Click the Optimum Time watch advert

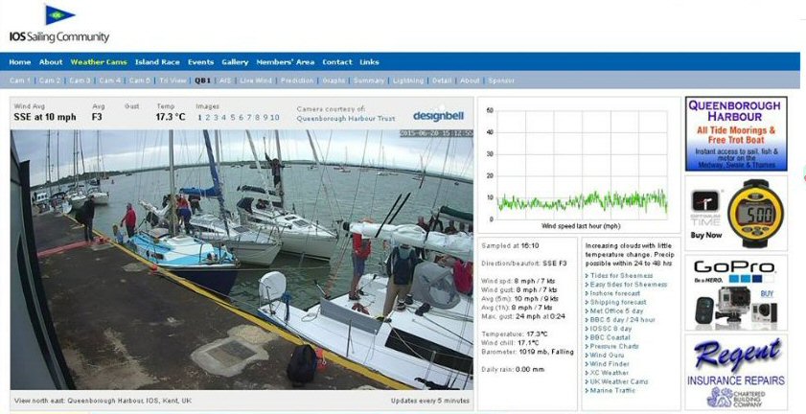point(736,213)
